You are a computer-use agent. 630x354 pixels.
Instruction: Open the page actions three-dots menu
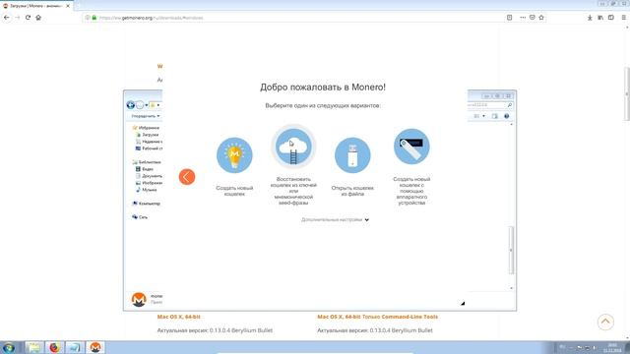point(523,18)
